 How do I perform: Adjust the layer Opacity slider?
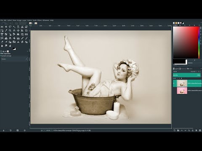[x=187, y=75]
